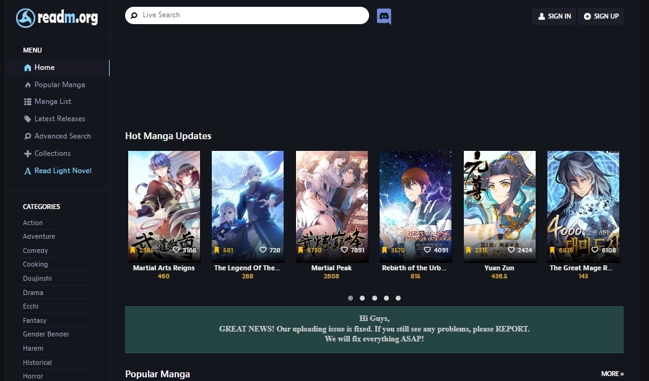Browse the Harem category
The height and width of the screenshot is (381, 649).
point(33,348)
